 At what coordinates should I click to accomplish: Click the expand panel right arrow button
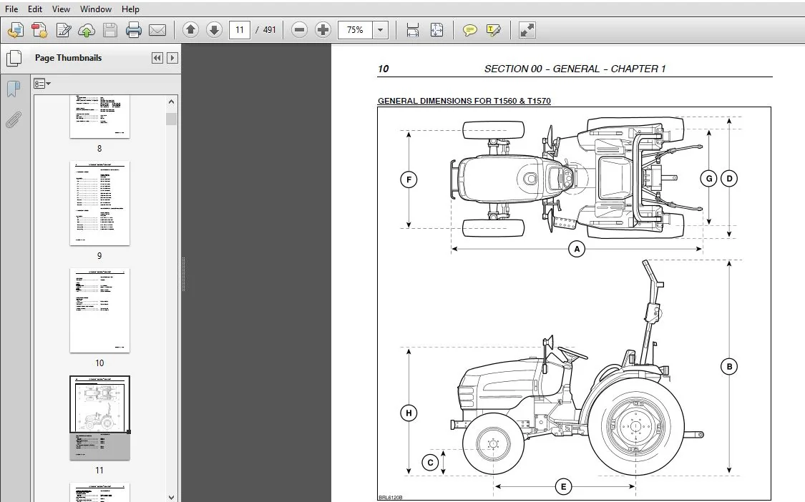[x=172, y=58]
